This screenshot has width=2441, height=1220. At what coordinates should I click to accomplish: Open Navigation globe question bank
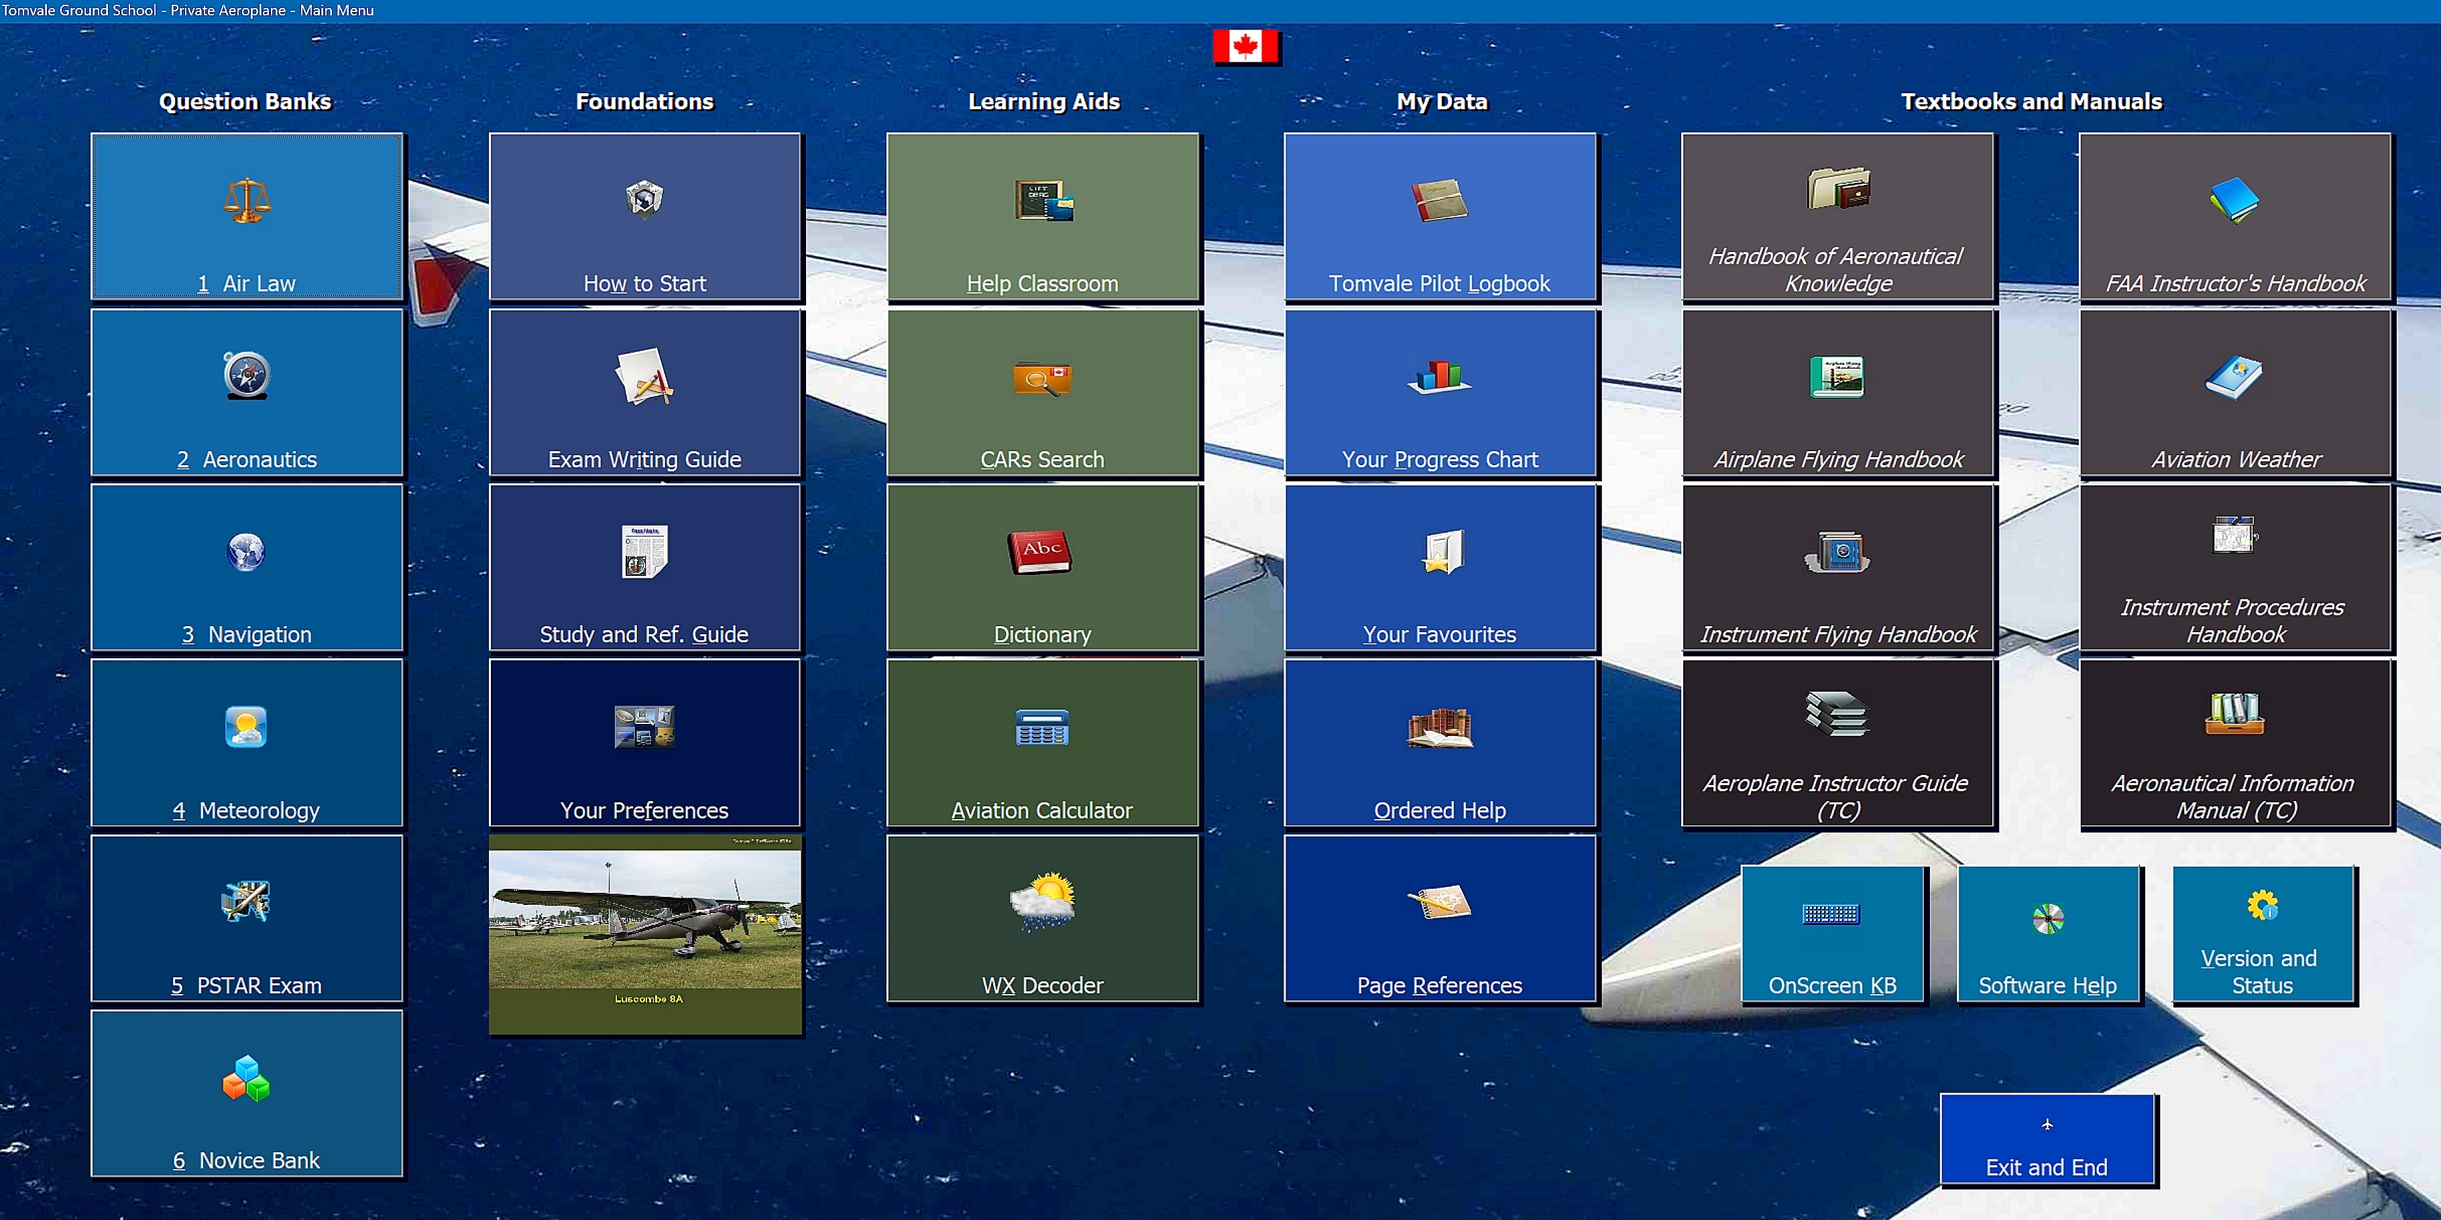246,552
